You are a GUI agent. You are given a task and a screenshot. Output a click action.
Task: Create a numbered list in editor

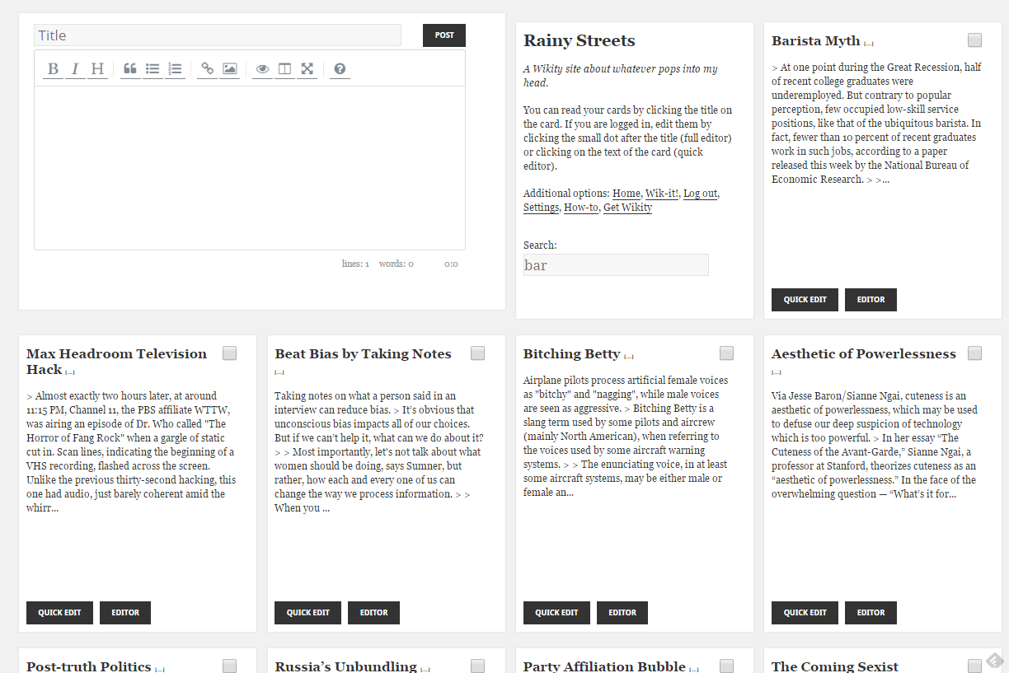click(175, 69)
